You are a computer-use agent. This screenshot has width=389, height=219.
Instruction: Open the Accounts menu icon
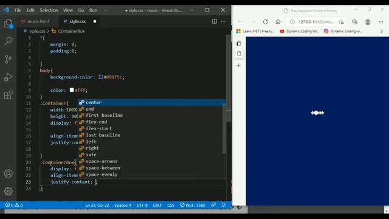(8, 173)
